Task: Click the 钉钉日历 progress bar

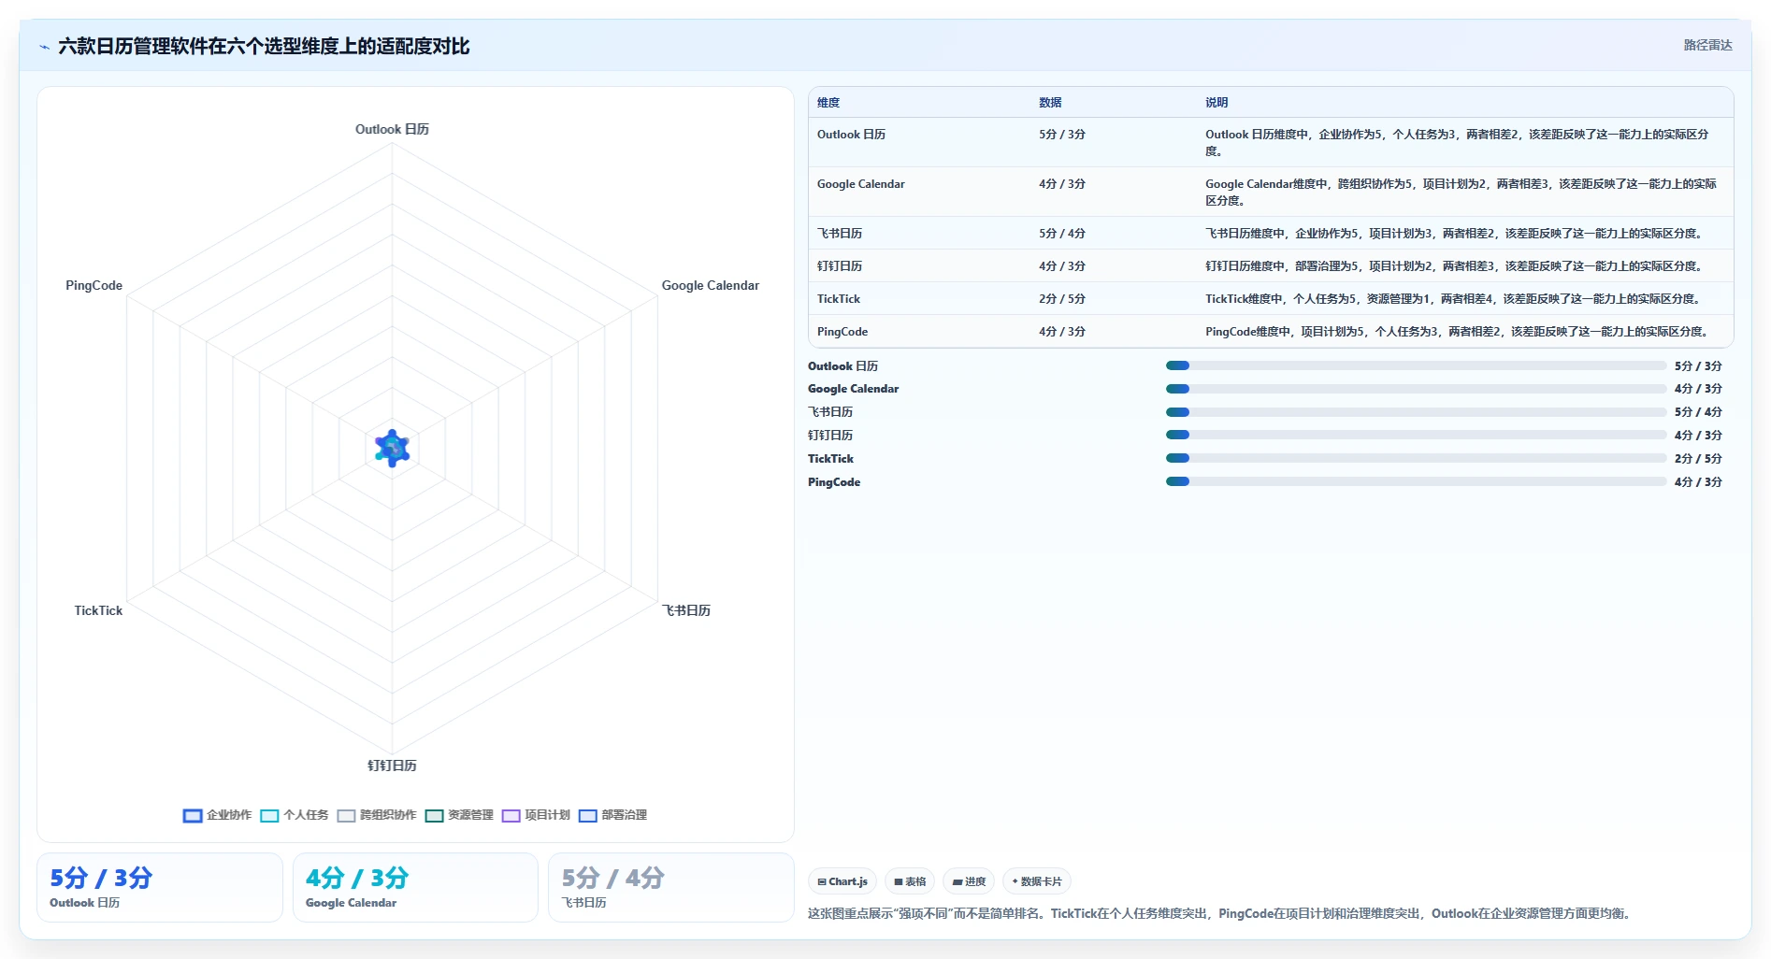Action: pyautogui.click(x=1416, y=435)
